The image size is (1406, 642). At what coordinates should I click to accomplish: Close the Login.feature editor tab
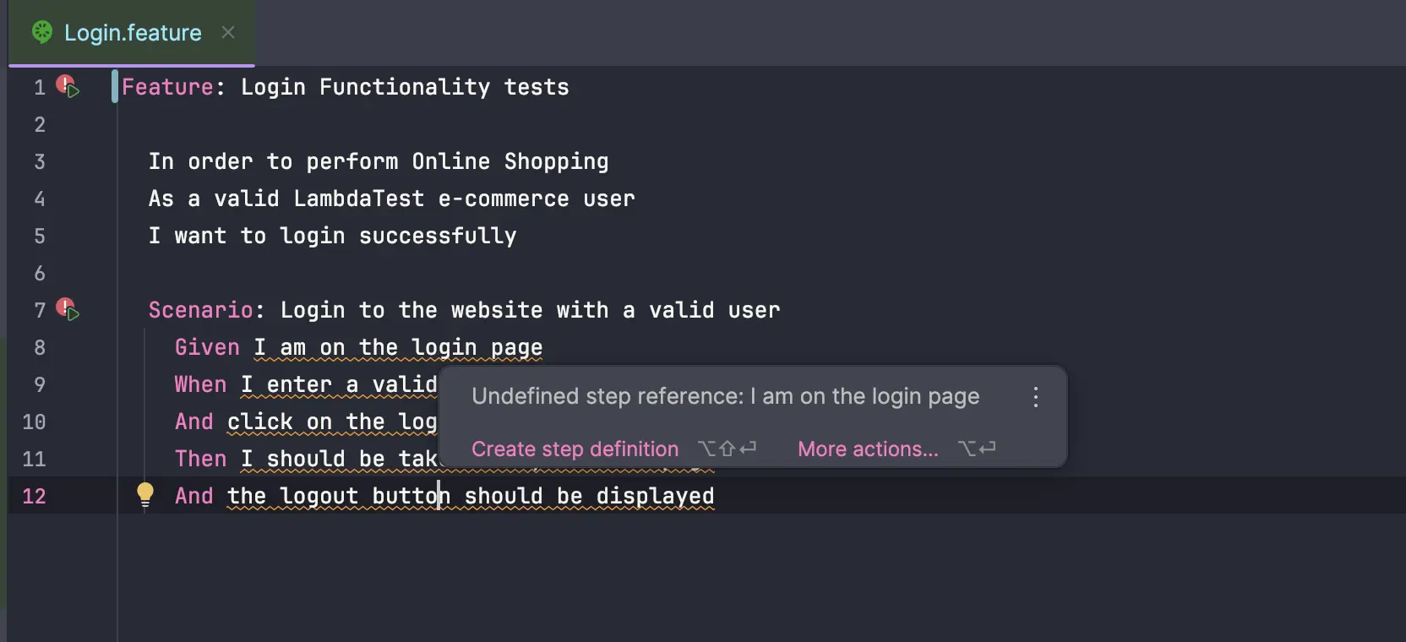tap(227, 32)
